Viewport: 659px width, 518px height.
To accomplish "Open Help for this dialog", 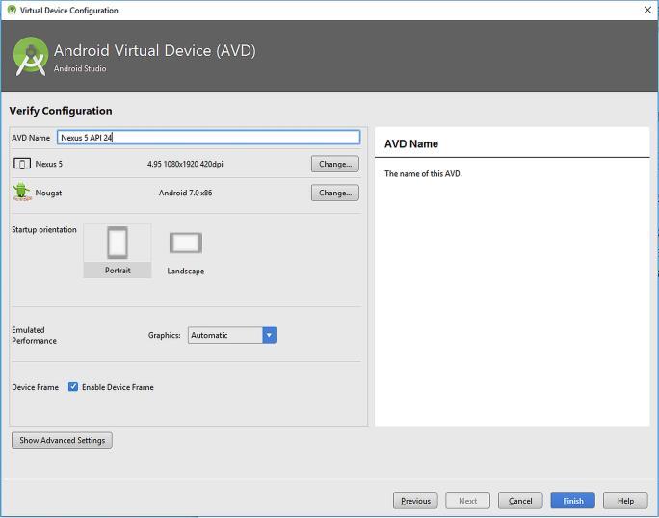I will pyautogui.click(x=625, y=501).
